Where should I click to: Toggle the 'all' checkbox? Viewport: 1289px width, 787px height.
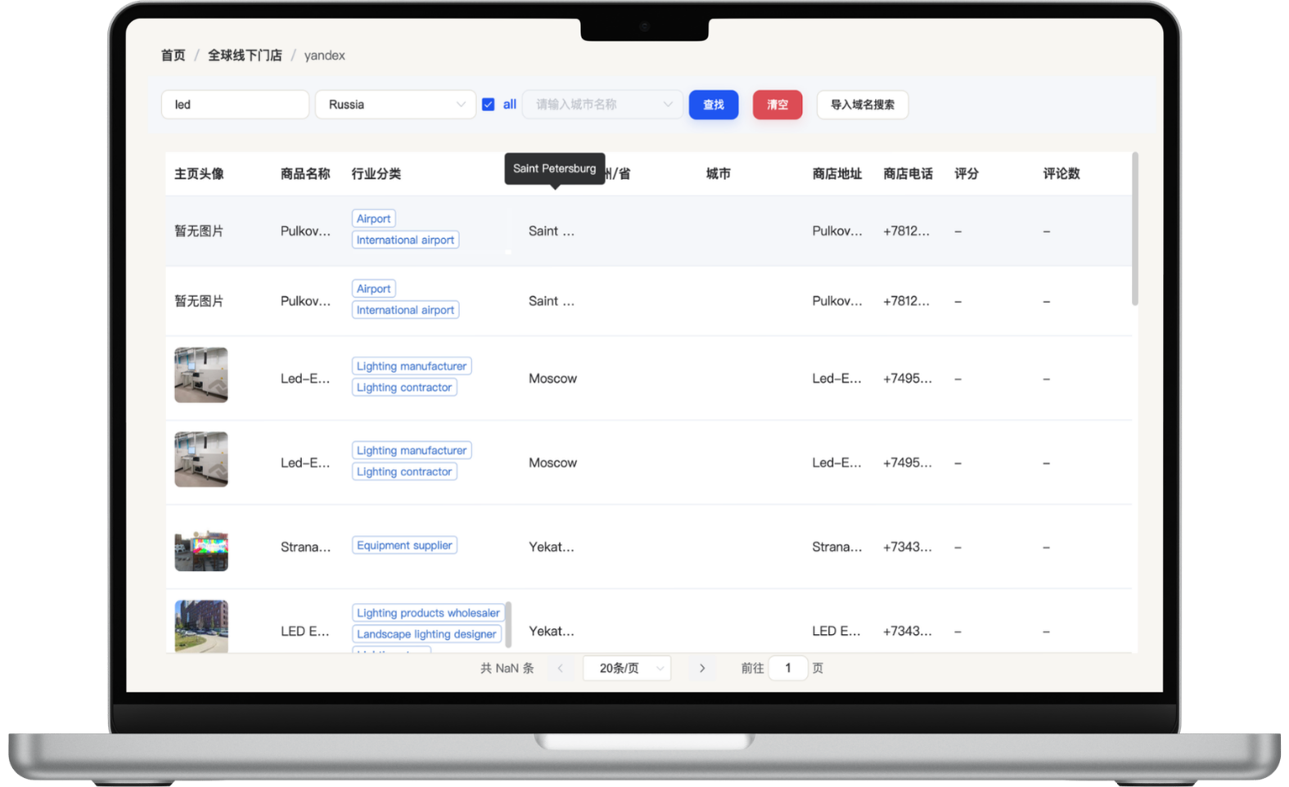coord(489,105)
